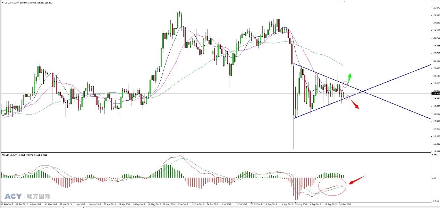Click the 0.00 MACD scale value
440x208 pixels.
point(434,178)
